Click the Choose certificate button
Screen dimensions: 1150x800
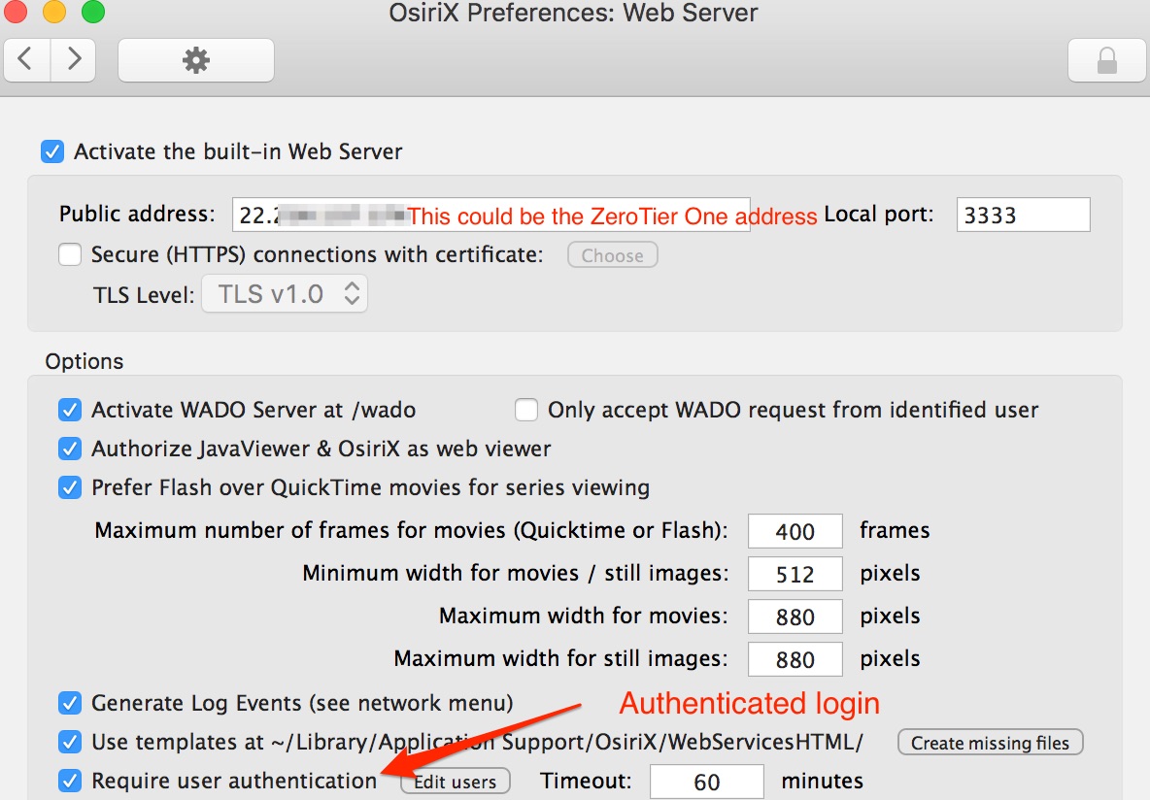613,255
